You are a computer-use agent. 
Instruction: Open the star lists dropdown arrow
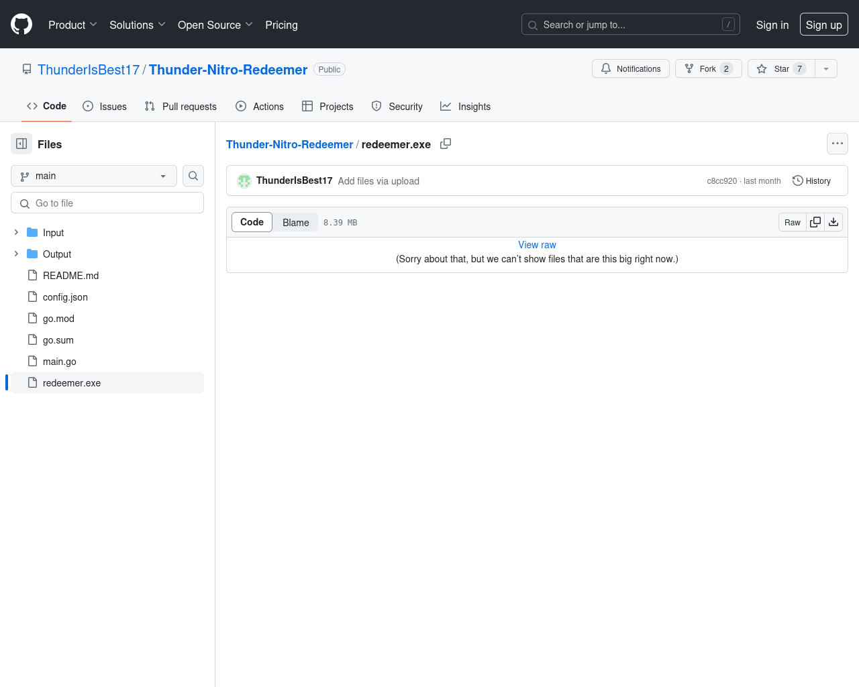826,68
